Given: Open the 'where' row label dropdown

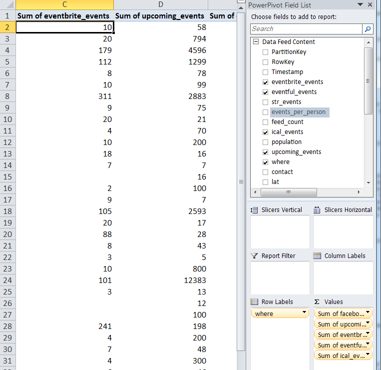Looking at the screenshot, I should (x=304, y=312).
